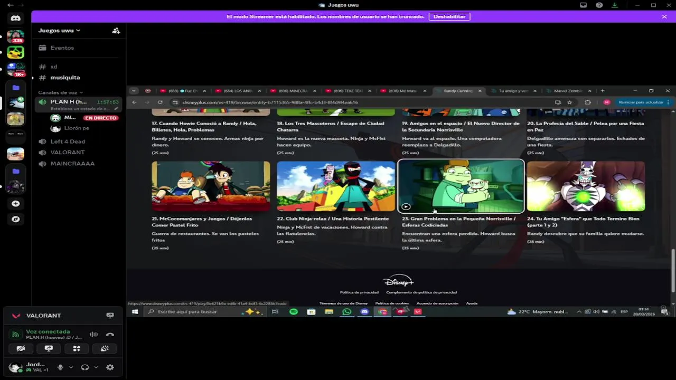This screenshot has height=380, width=676.
Task: Switch to the Marvel Zombies browser tab
Action: pos(569,91)
